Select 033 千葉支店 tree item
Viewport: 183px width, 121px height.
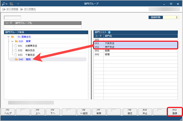click(50, 55)
